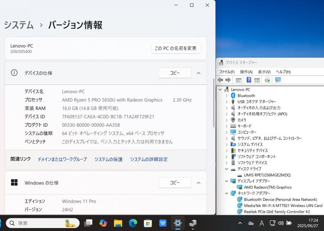
Task: Toggle the console tree pane toolbar icon
Action: click(238, 80)
